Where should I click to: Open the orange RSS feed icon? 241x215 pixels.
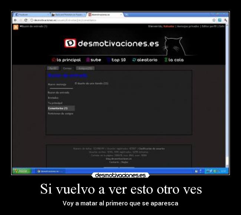coord(16,27)
